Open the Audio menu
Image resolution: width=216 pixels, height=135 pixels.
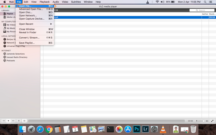point(56,2)
